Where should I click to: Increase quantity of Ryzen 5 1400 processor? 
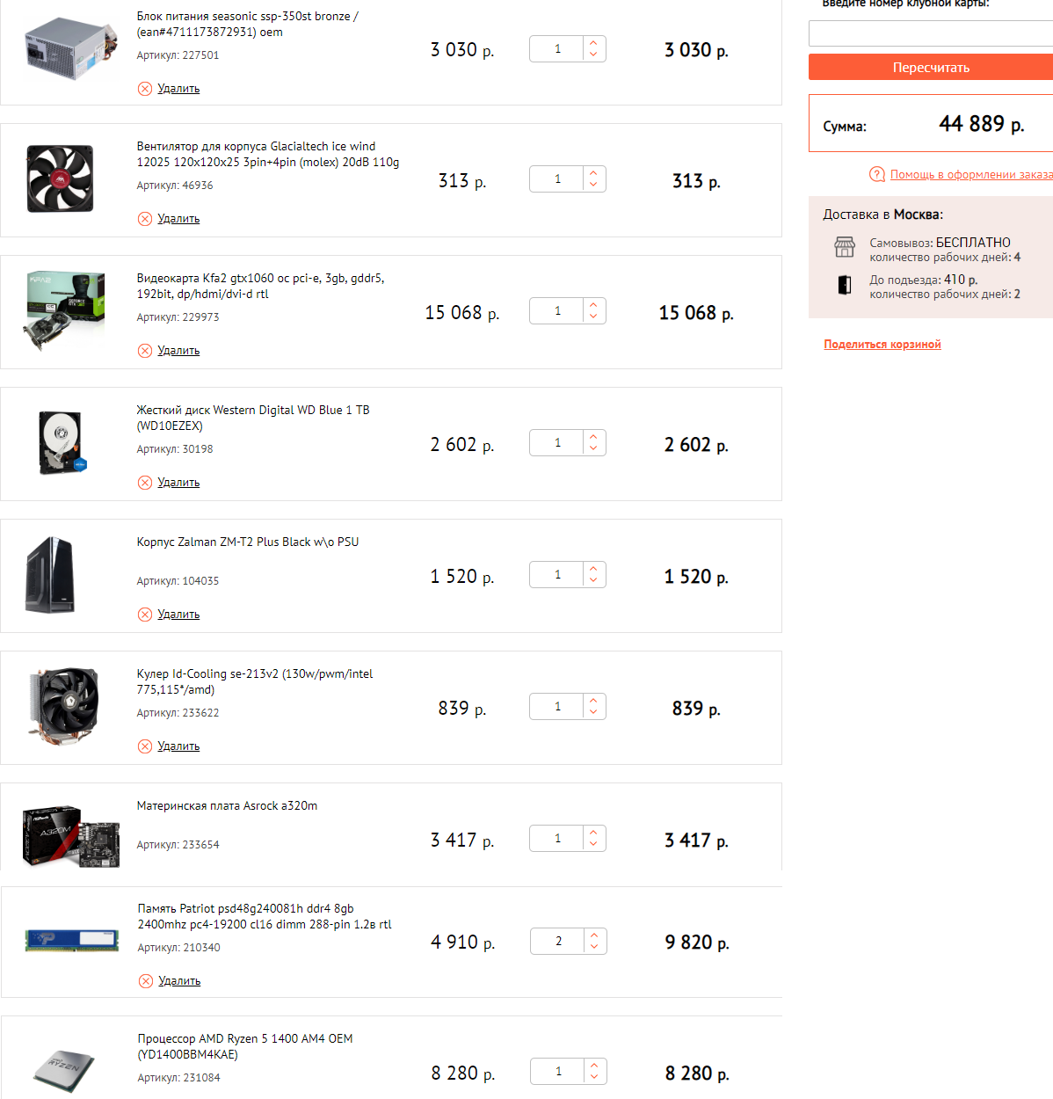pos(595,1066)
